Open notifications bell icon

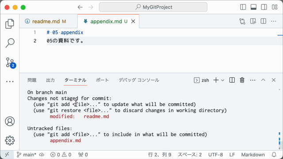pos(274,155)
